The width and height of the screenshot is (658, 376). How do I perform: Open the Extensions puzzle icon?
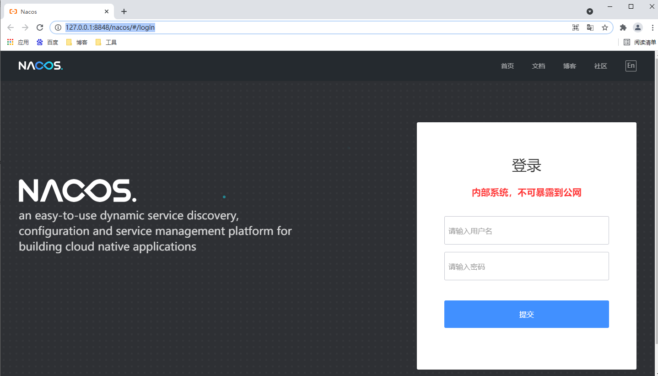623,27
